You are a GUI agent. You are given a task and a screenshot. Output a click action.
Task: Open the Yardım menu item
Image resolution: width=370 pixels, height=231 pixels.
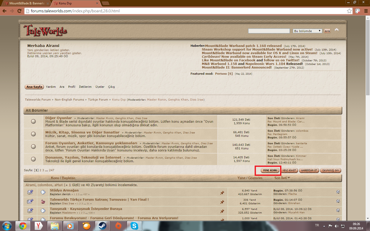point(51,87)
